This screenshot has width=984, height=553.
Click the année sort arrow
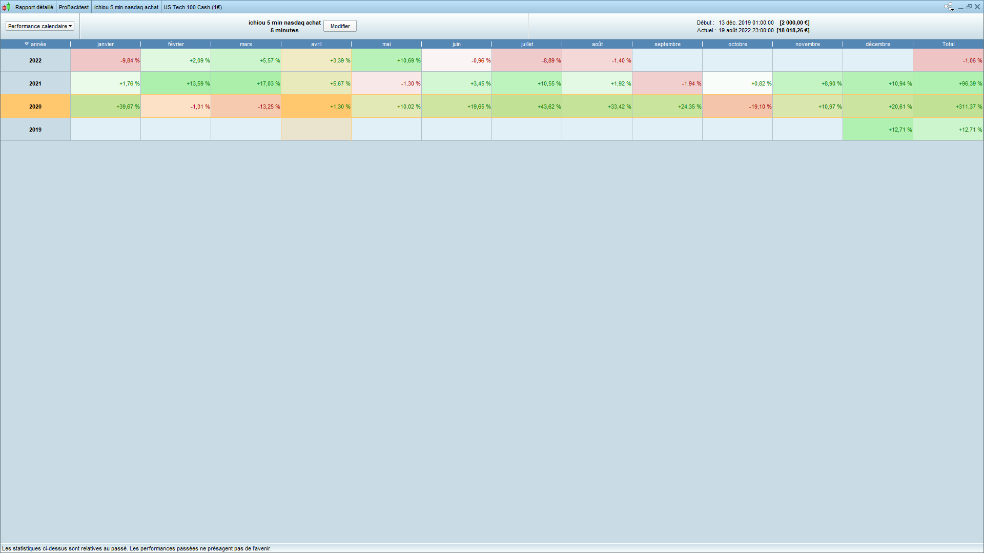pos(27,44)
